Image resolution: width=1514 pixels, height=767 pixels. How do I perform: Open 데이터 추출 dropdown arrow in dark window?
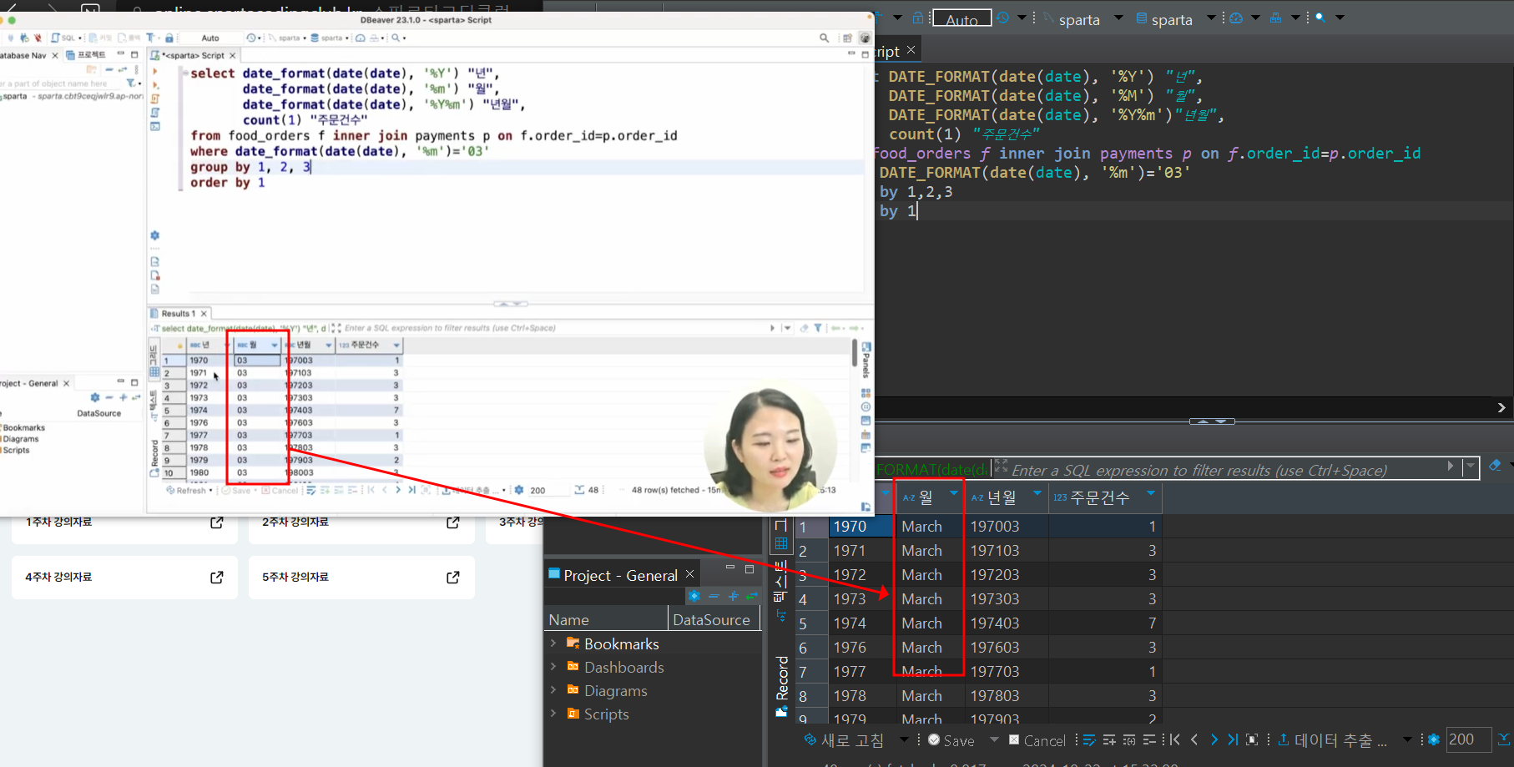(x=1407, y=739)
